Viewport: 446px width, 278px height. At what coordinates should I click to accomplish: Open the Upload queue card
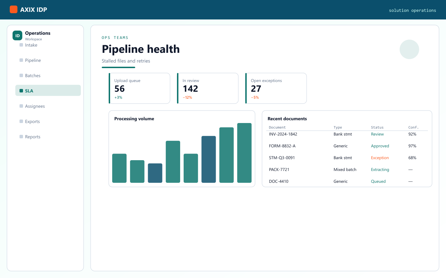click(x=139, y=88)
